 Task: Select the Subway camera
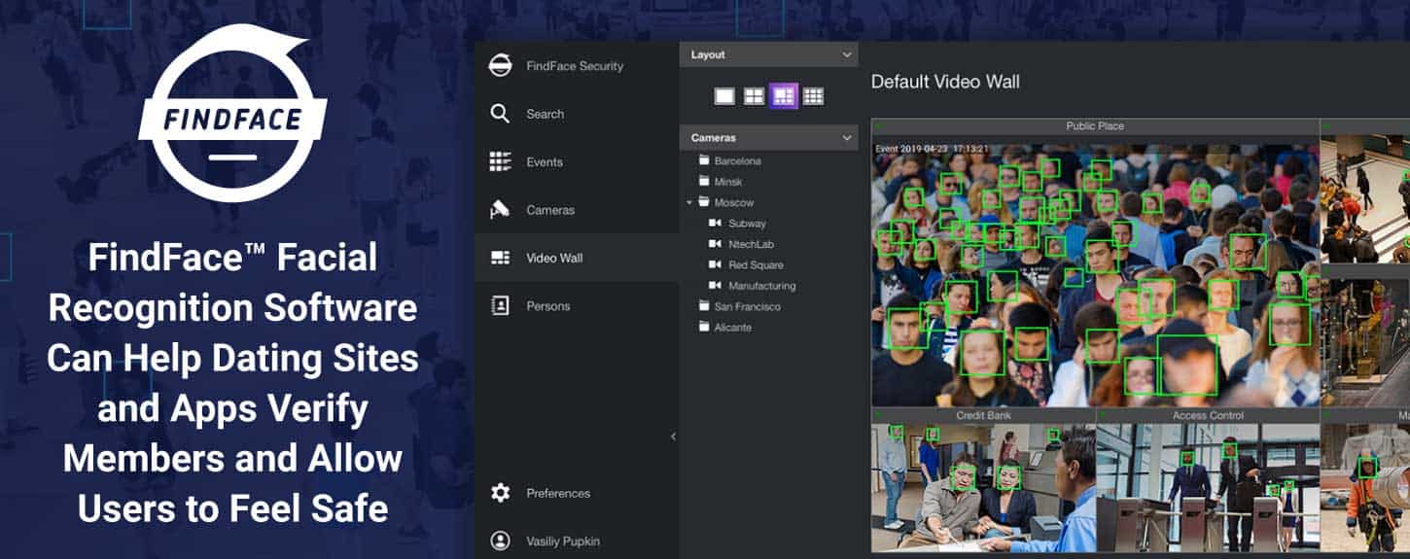746,224
